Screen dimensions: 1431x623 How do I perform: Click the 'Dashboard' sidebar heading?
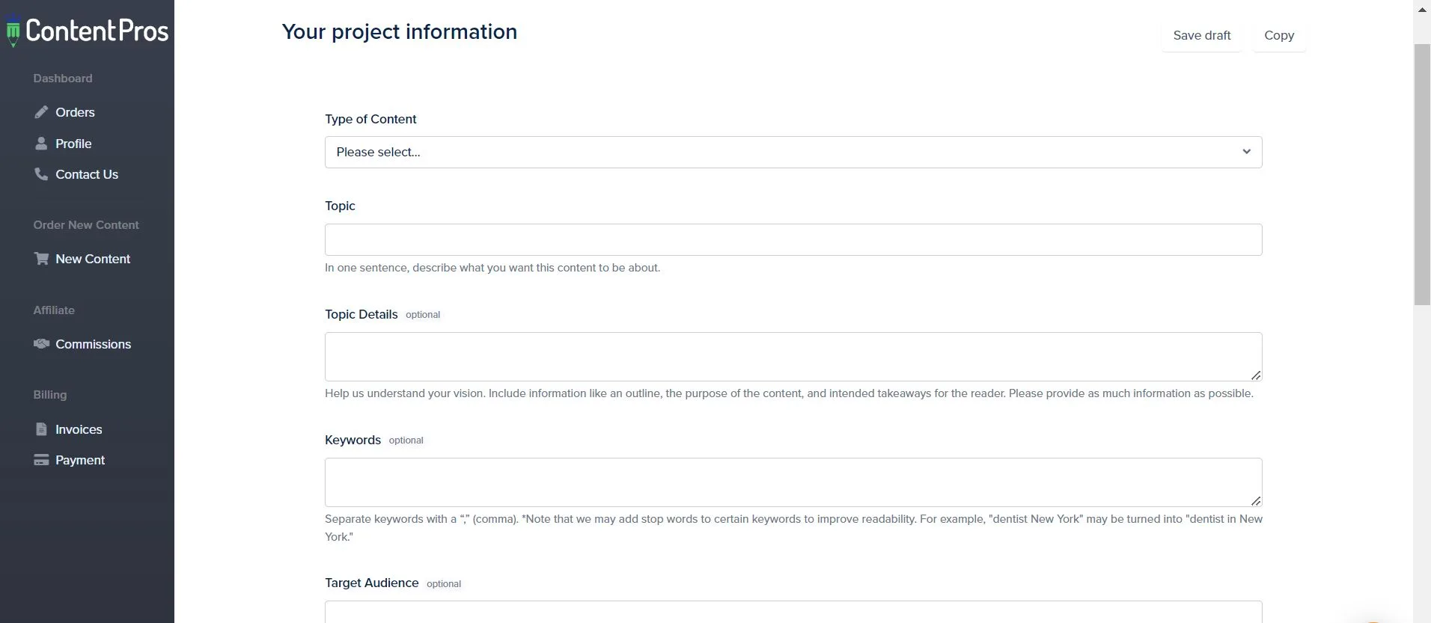tap(63, 79)
